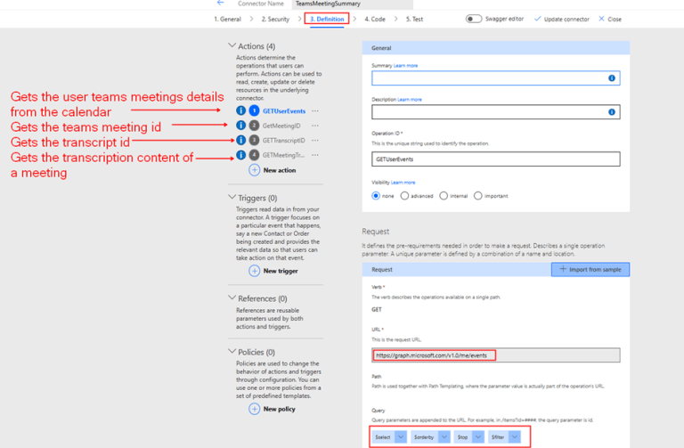Click into the Description input field
Image resolution: width=684 pixels, height=448 pixels.
pyautogui.click(x=495, y=112)
